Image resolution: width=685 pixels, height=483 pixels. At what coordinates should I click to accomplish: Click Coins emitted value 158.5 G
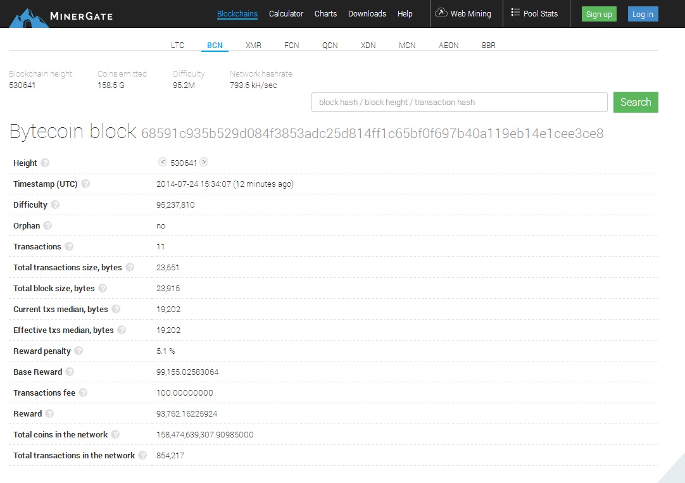(x=111, y=85)
